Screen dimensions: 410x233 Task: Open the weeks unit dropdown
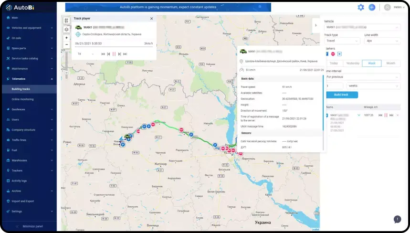click(373, 86)
